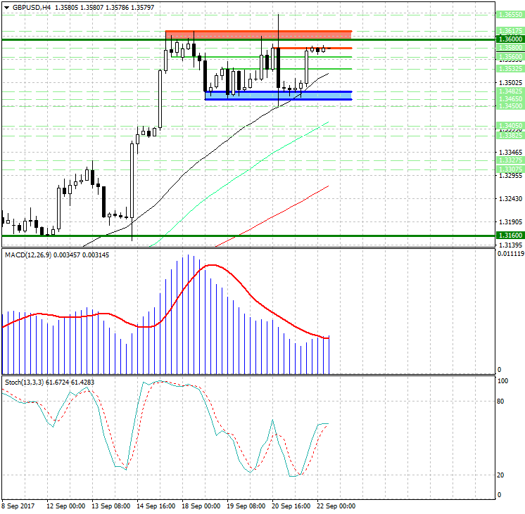Click the 1.34825 price level label
Image resolution: width=525 pixels, height=514 pixels.
[510, 91]
